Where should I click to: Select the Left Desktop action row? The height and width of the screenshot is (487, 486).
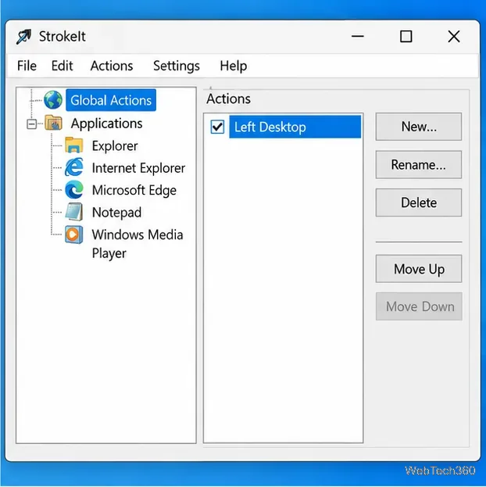[295, 127]
